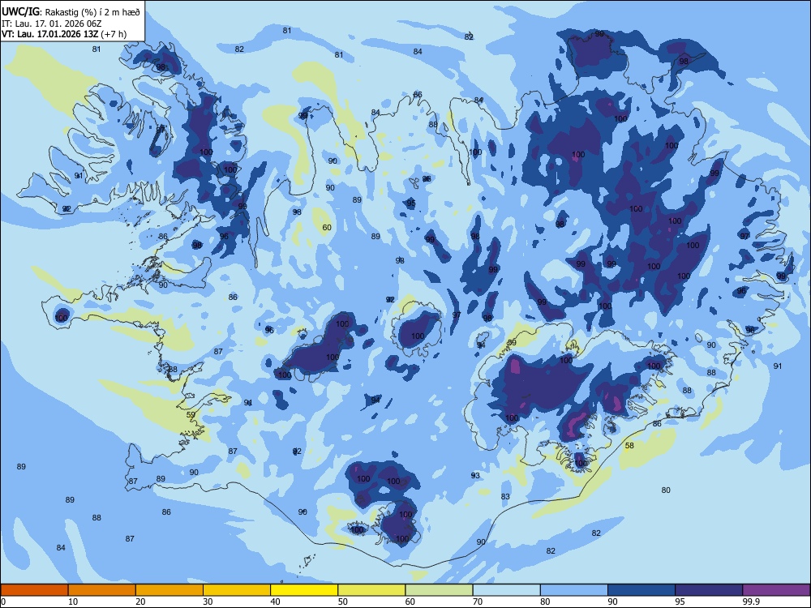The image size is (811, 608).
Task: Click the medium blue 80–90 legend swatch
Action: pos(574,590)
